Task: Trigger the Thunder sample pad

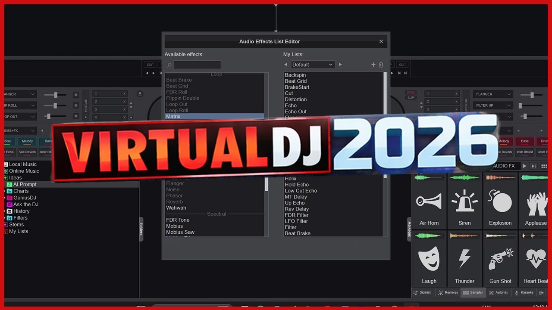Action: 464,259
